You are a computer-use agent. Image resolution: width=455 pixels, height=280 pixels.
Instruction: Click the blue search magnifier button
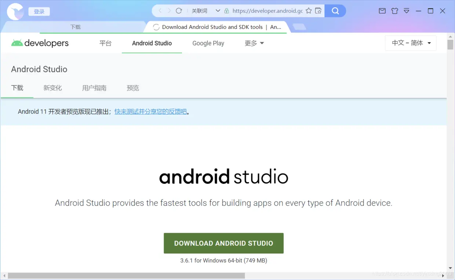pyautogui.click(x=335, y=11)
